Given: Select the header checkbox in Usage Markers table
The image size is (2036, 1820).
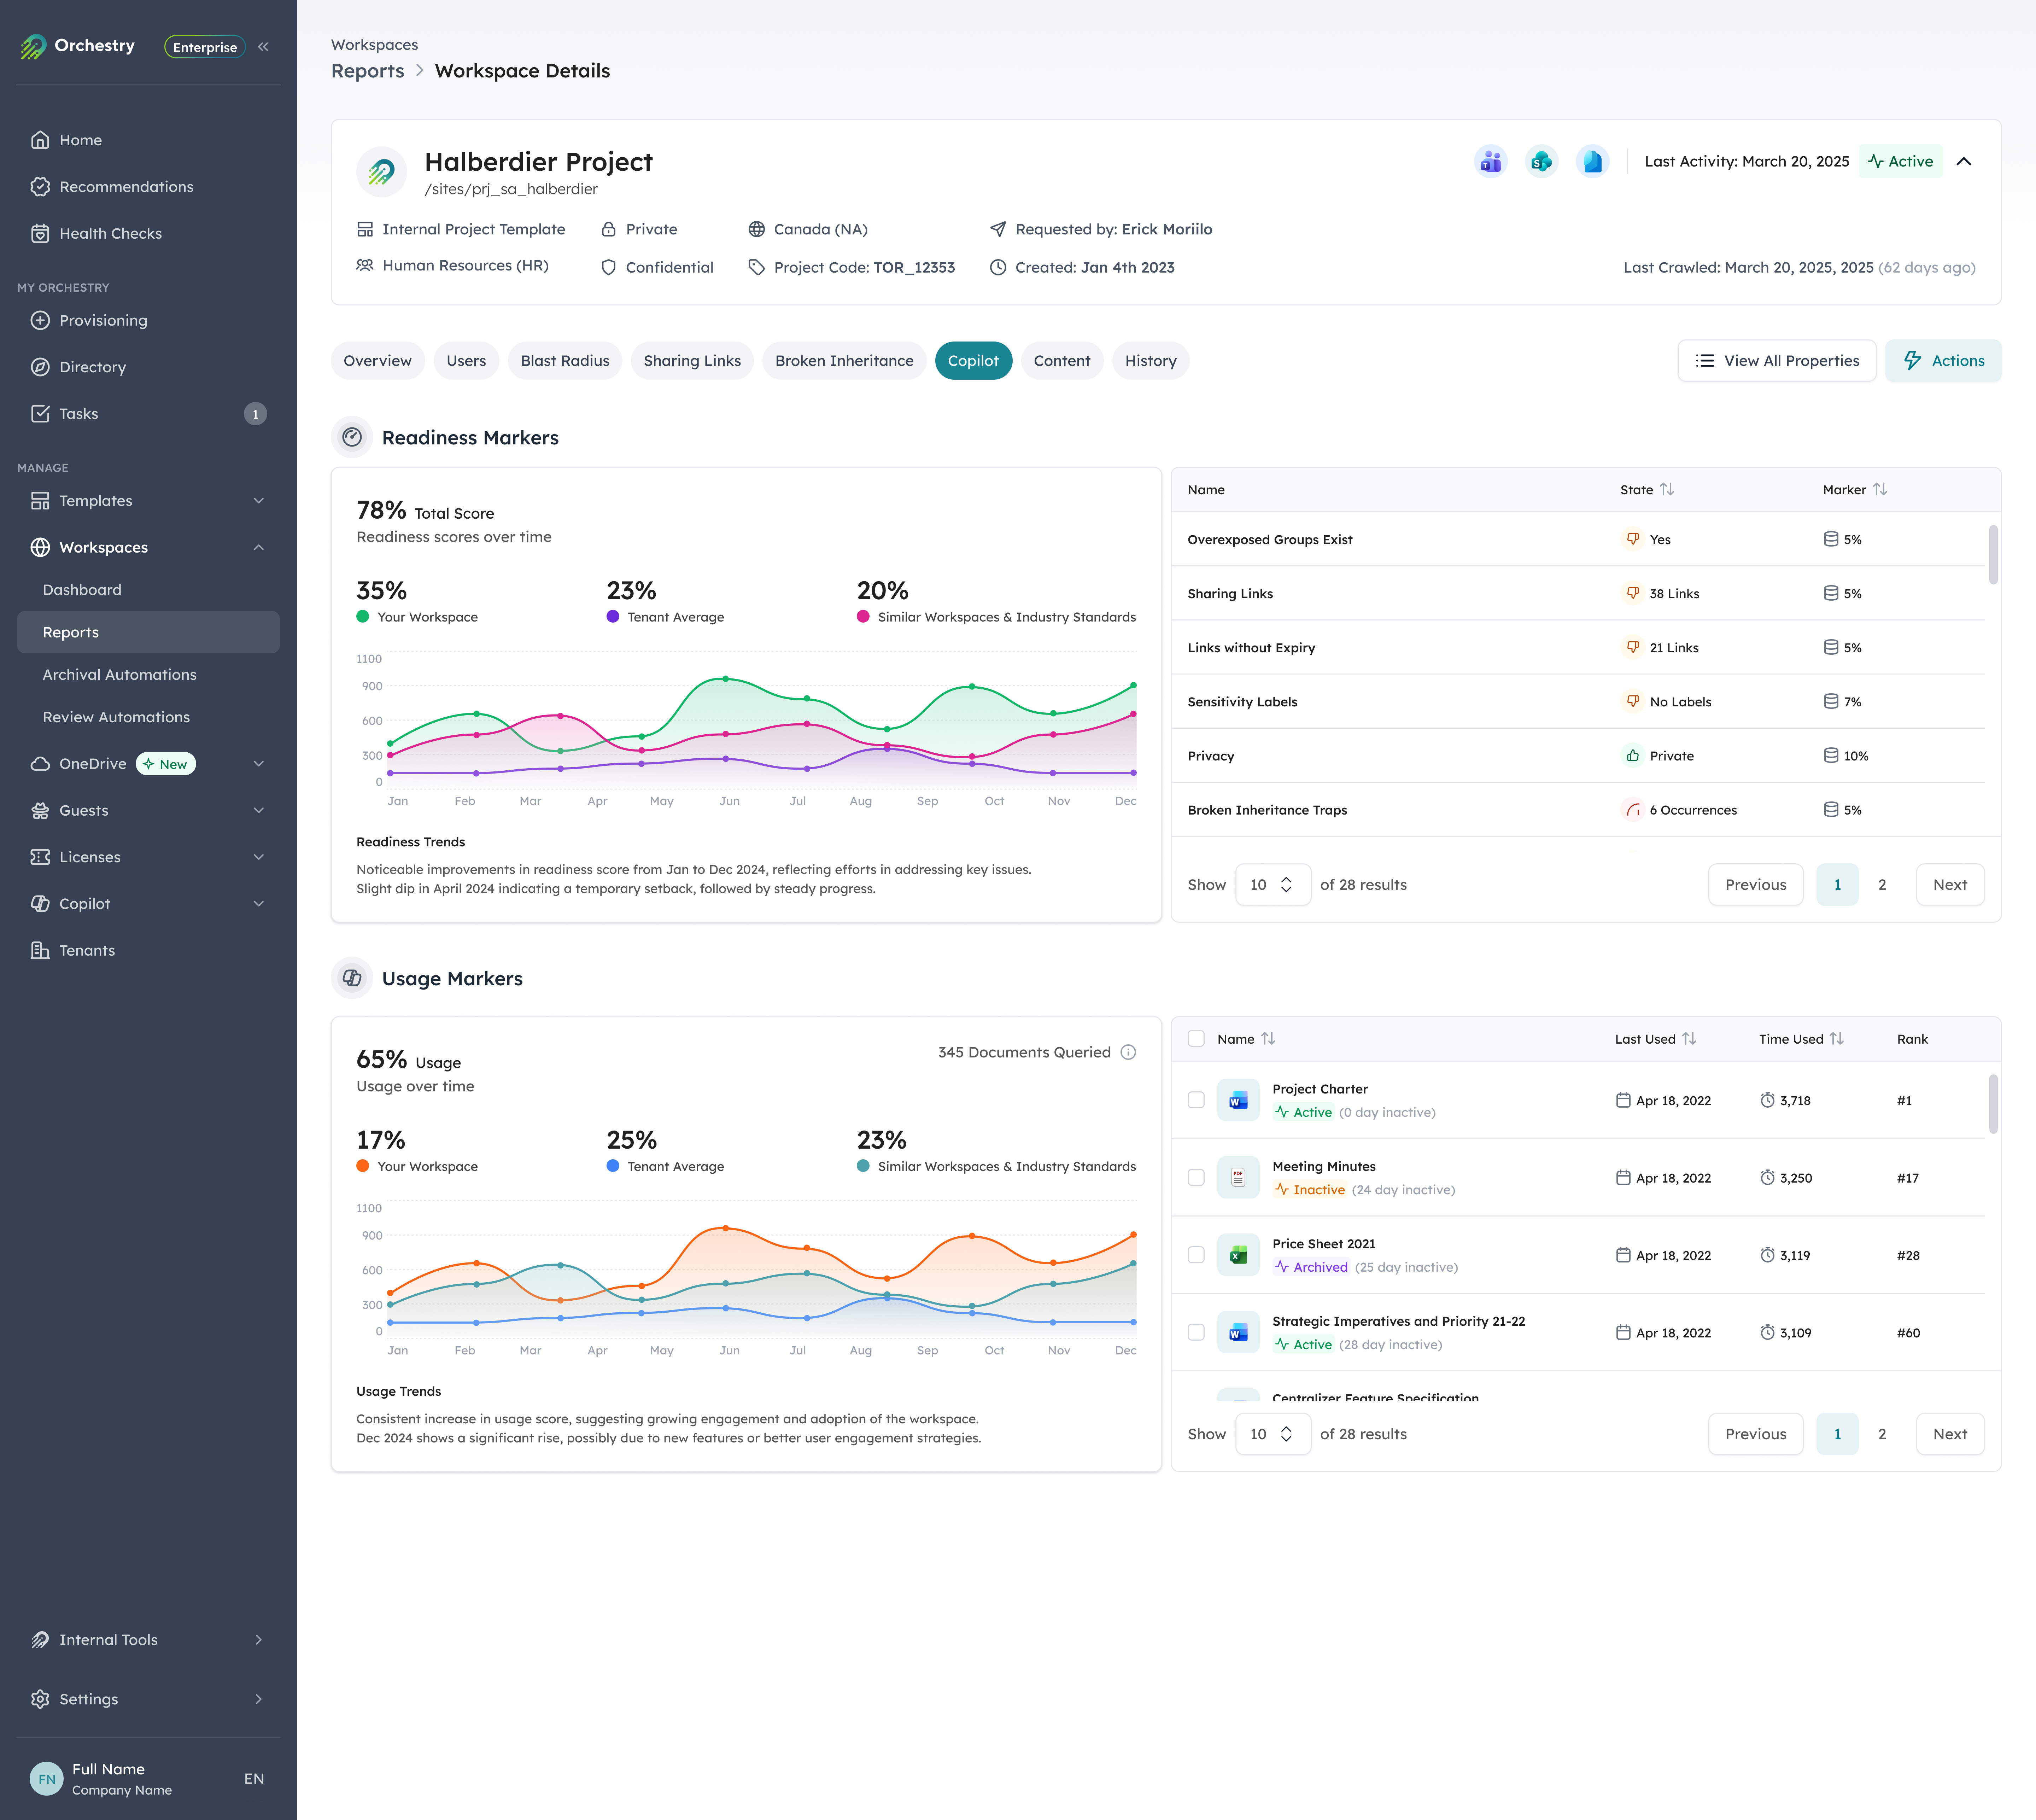Looking at the screenshot, I should [1196, 1039].
